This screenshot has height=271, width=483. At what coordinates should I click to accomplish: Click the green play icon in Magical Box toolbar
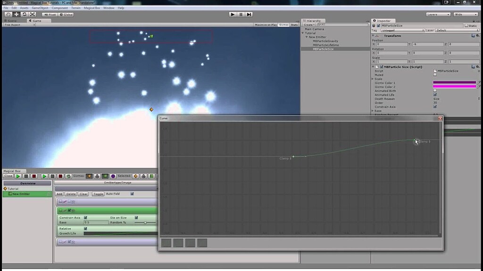pyautogui.click(x=18, y=176)
